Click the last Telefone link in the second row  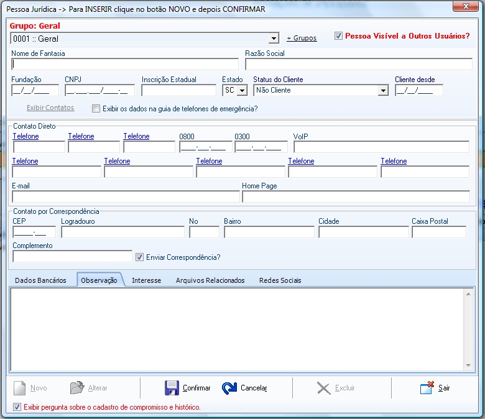(394, 161)
